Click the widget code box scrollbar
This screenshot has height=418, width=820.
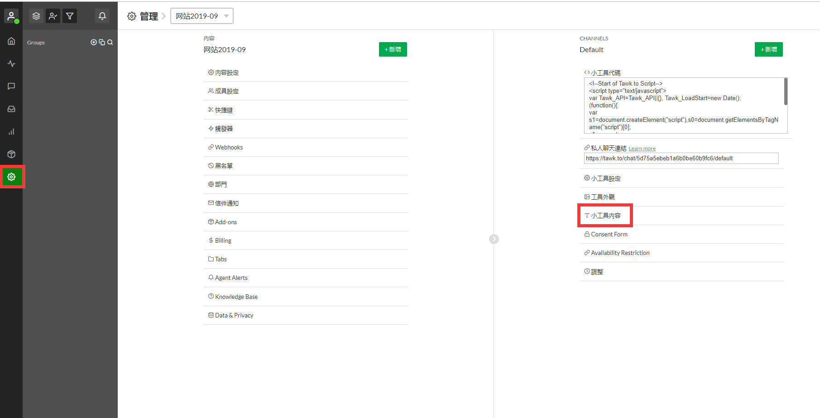pyautogui.click(x=786, y=92)
